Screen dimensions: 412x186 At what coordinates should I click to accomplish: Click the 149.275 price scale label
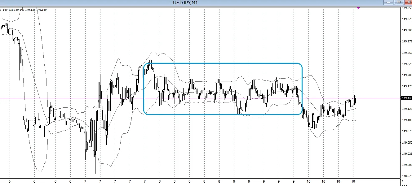(406, 41)
